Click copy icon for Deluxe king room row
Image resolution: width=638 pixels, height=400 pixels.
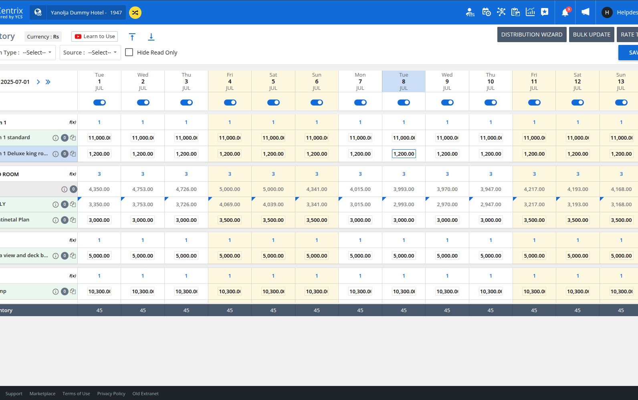[73, 154]
